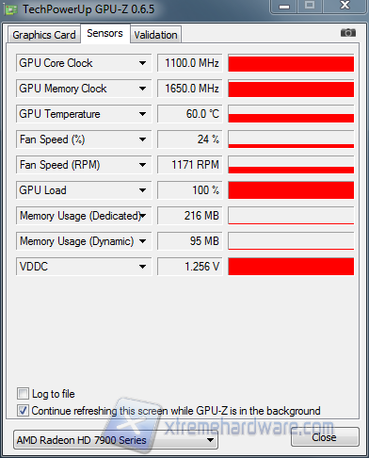Switch to the Graphics Card tab
369x458 pixels.
pos(44,35)
